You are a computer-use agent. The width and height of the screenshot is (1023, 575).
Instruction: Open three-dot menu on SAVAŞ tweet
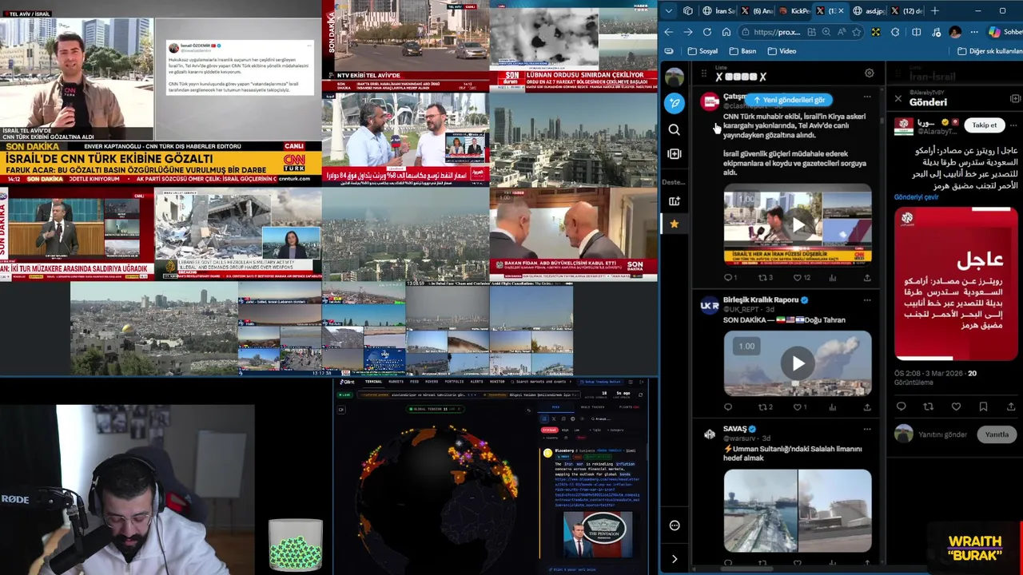(x=867, y=429)
